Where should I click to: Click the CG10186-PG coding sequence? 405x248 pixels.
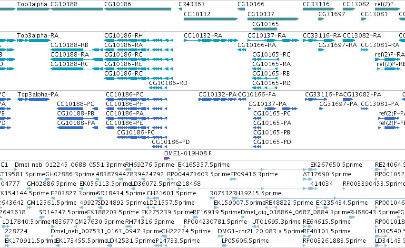click(x=137, y=99)
